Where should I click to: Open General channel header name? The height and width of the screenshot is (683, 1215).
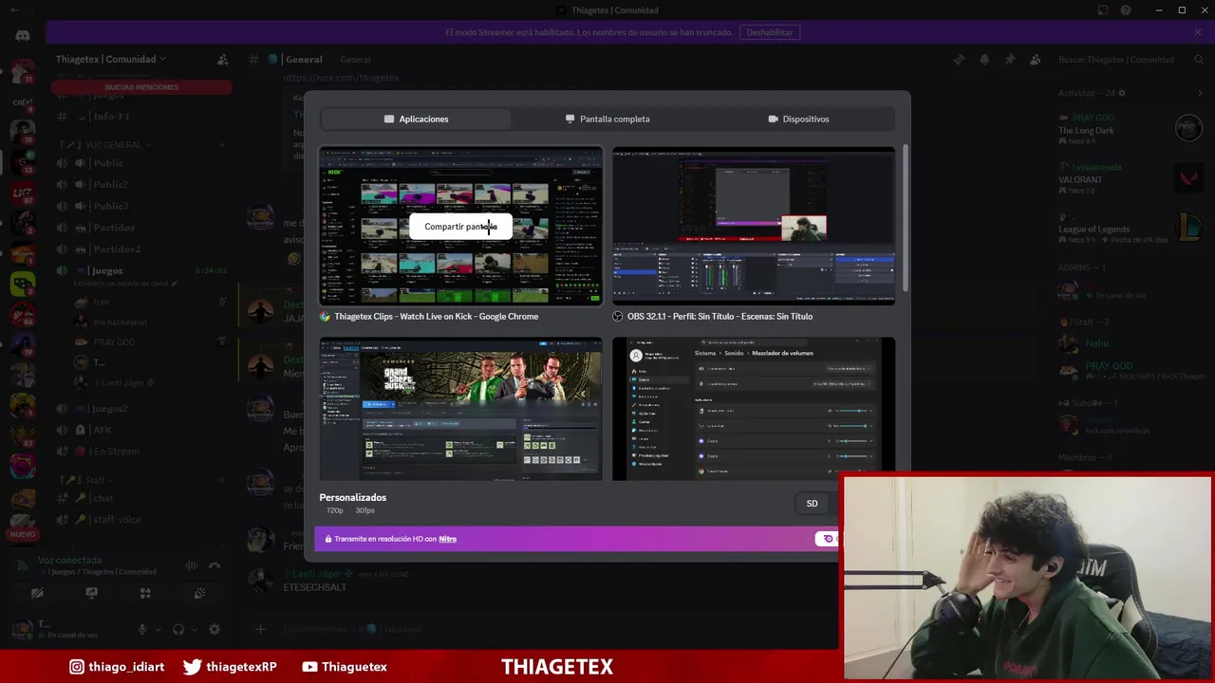click(304, 59)
